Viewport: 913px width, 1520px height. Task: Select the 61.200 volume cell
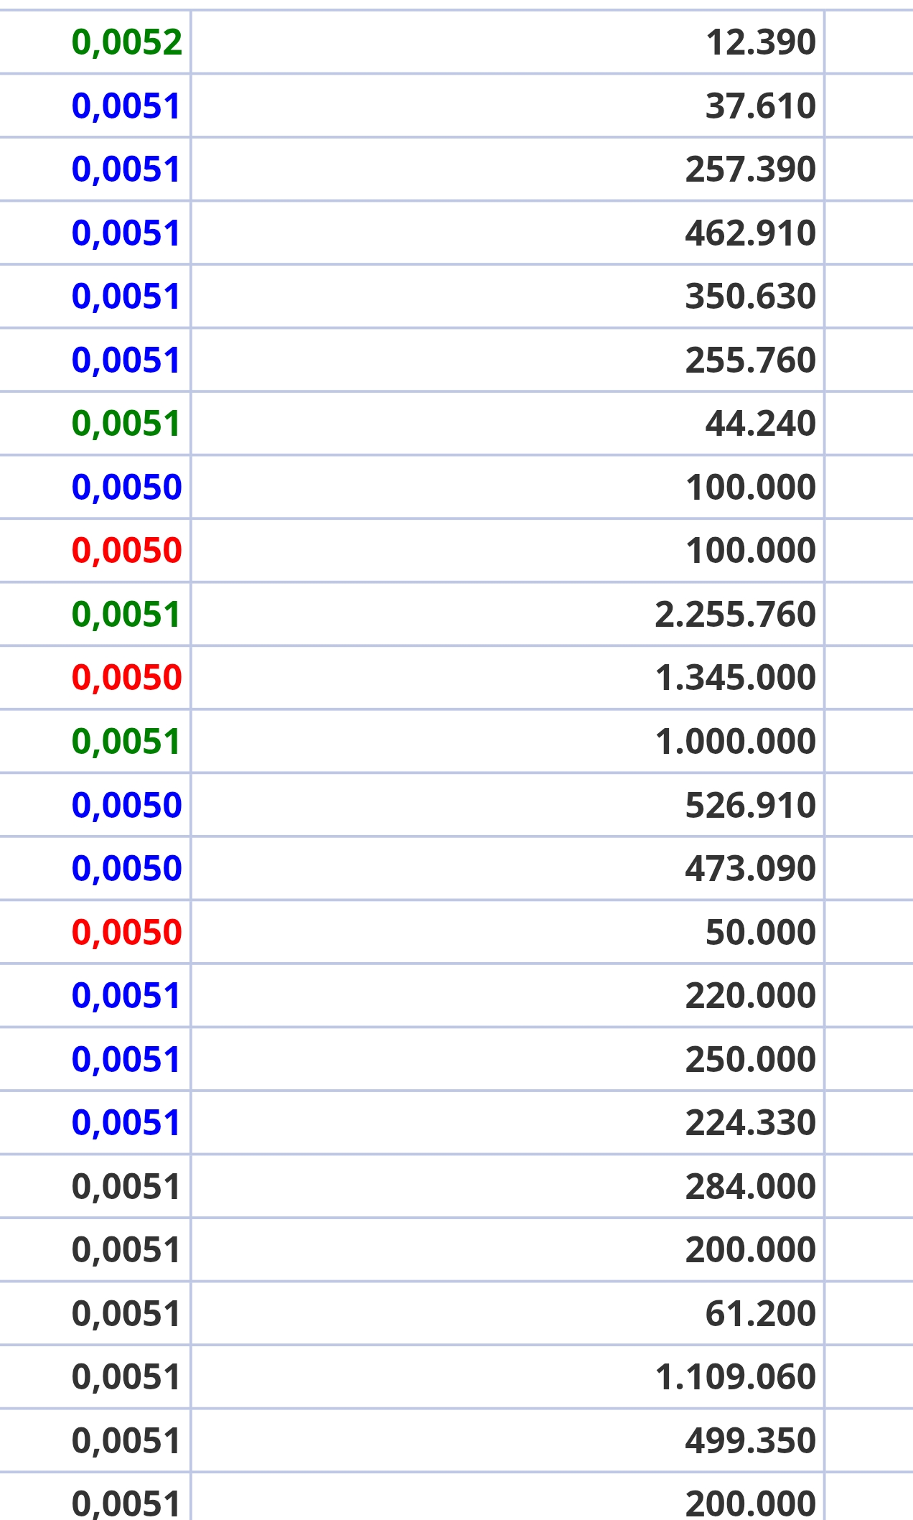click(x=760, y=1314)
